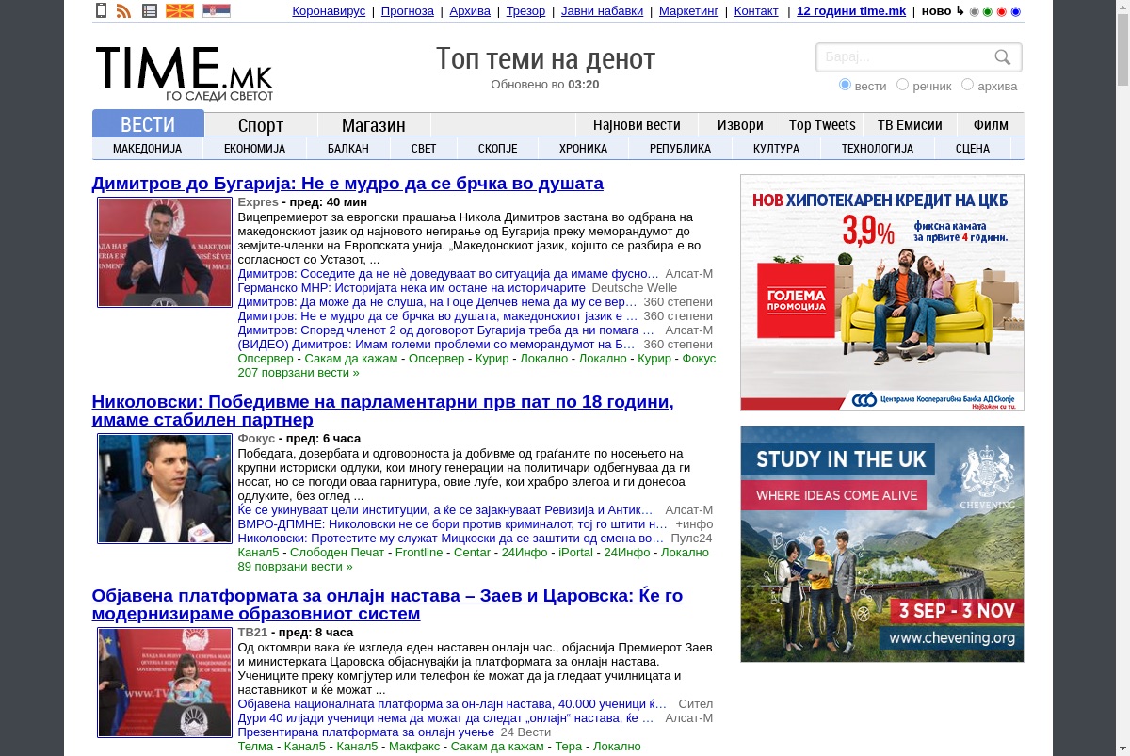Viewport: 1130px width, 756px height.
Task: Open headline 'Димитров до Бугарија' article
Action: pyautogui.click(x=347, y=184)
